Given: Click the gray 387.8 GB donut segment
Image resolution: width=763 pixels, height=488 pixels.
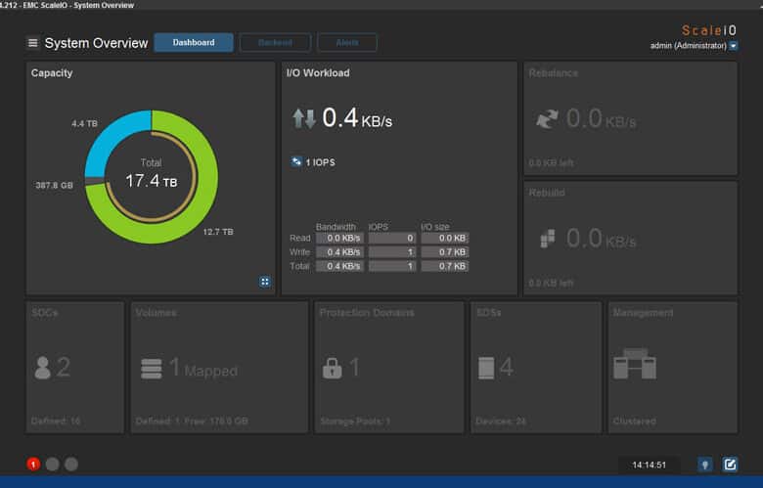Looking at the screenshot, I should (x=95, y=181).
